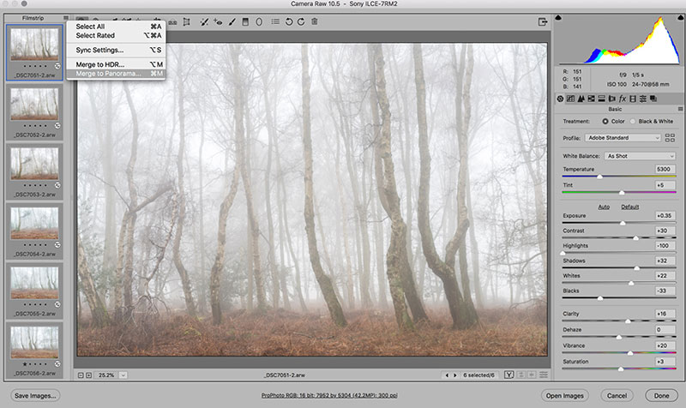Viewport: 686px width, 408px height.
Task: Open the HSL Adjustments panel icon
Action: (591, 99)
